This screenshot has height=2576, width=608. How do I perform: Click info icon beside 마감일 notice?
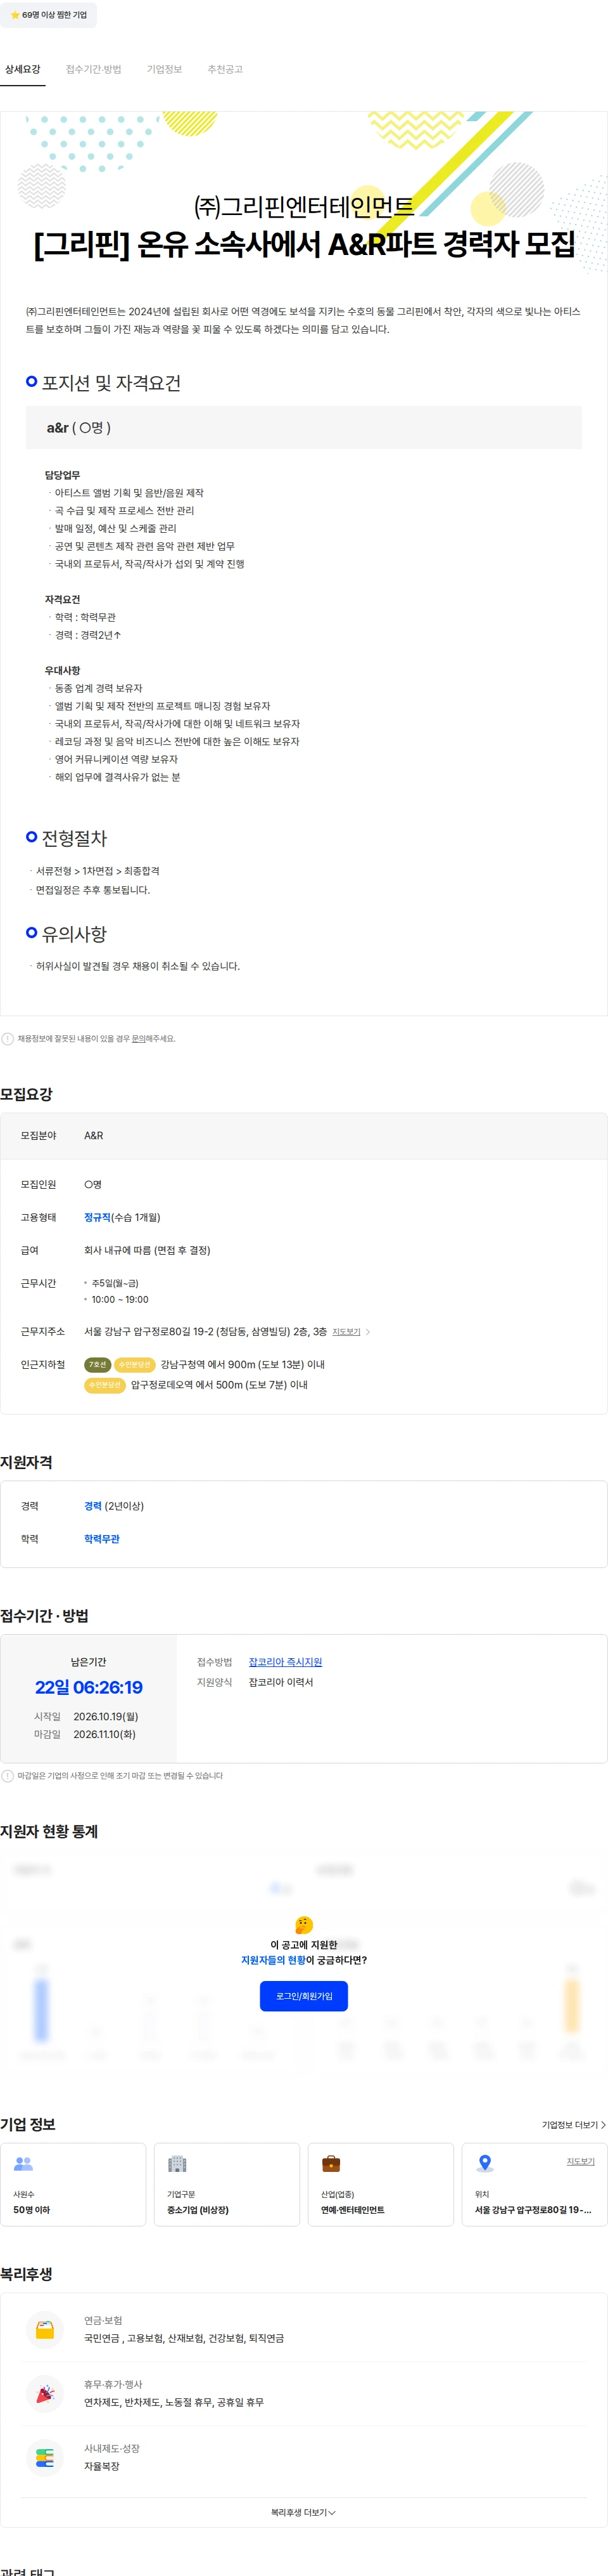pyautogui.click(x=8, y=1776)
